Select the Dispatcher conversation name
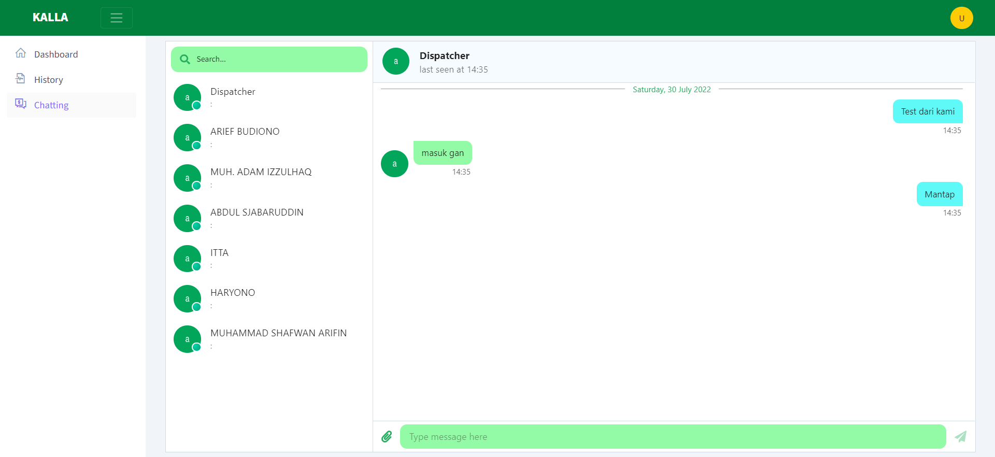 [233, 92]
